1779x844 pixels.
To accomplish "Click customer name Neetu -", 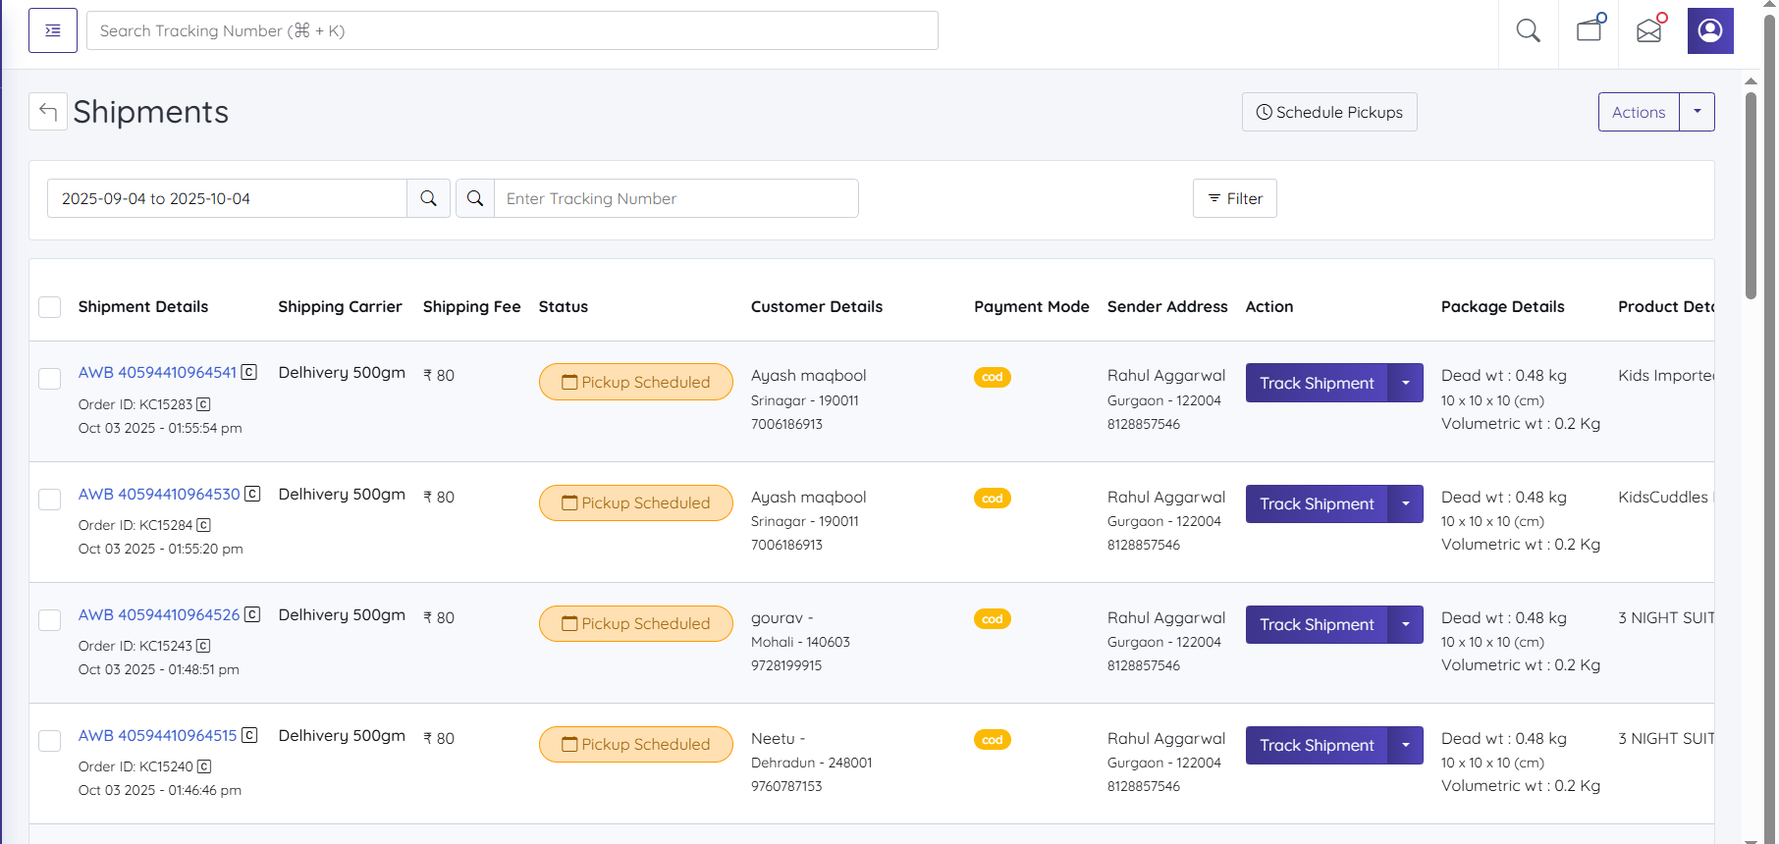I will 779,738.
